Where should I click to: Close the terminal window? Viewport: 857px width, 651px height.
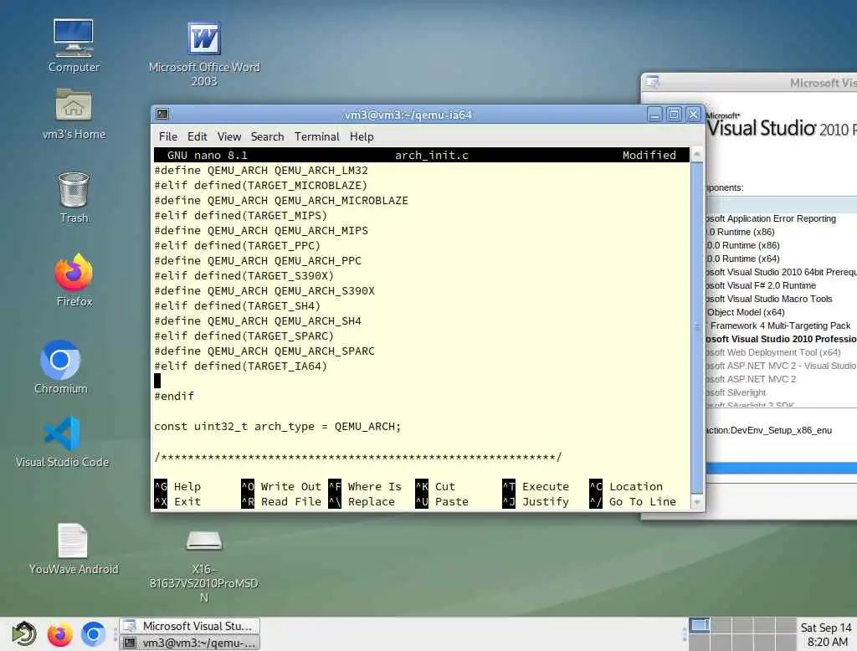(x=693, y=115)
